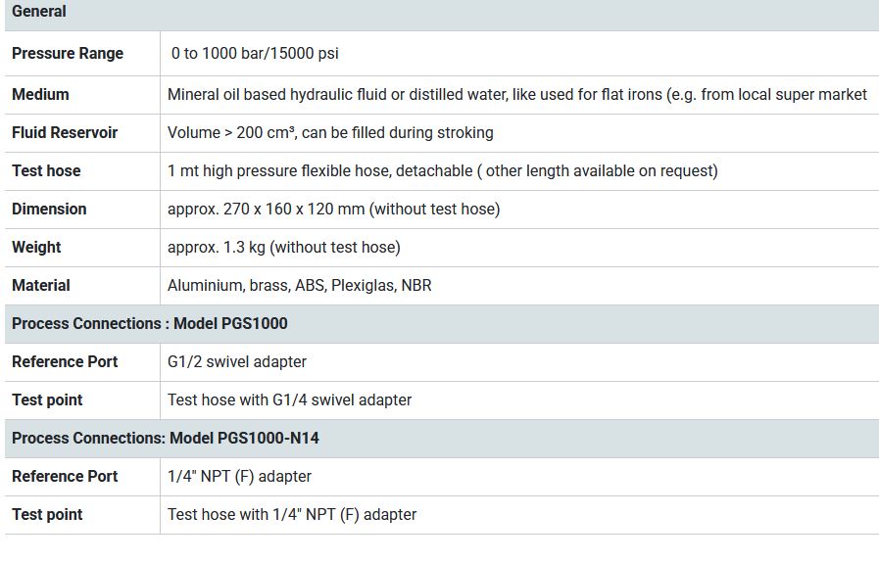Viewport: 879px width, 563px height.
Task: Click the Process Connections: Model PGS1000-N14 header
Action: [166, 439]
